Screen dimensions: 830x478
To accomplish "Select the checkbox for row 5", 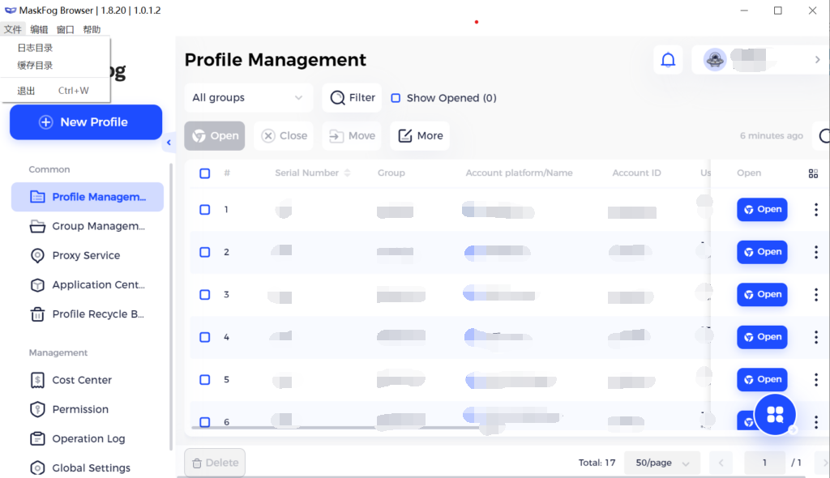I will click(205, 379).
